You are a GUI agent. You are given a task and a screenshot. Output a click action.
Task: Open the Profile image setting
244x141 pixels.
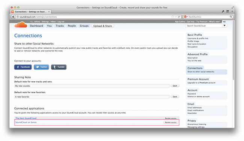point(193,41)
